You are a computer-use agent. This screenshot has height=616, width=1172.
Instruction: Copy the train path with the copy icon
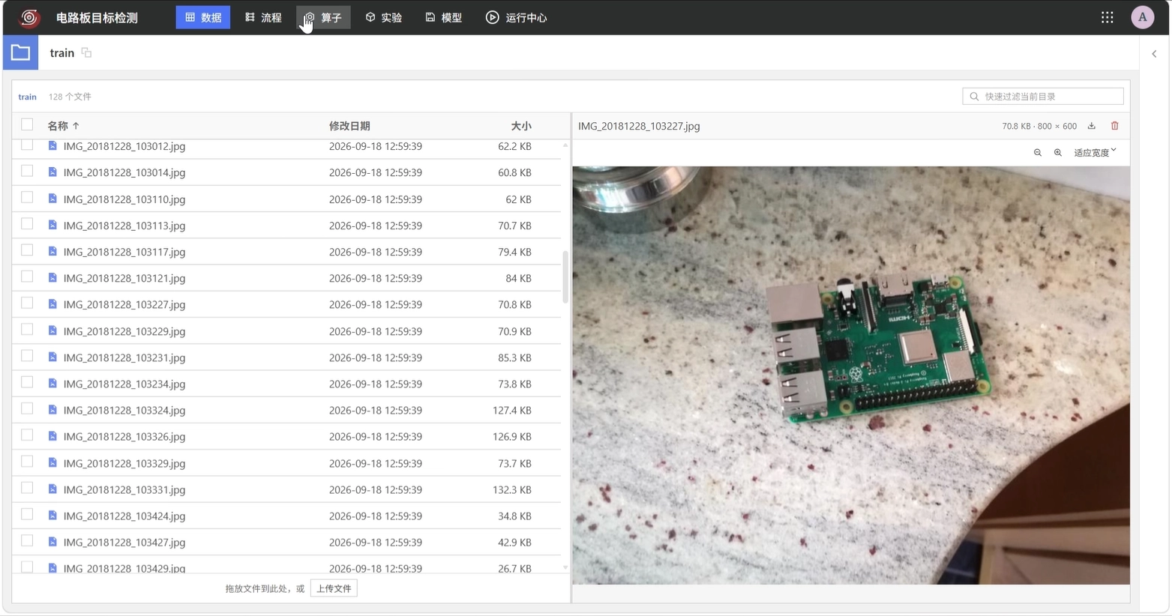(87, 52)
